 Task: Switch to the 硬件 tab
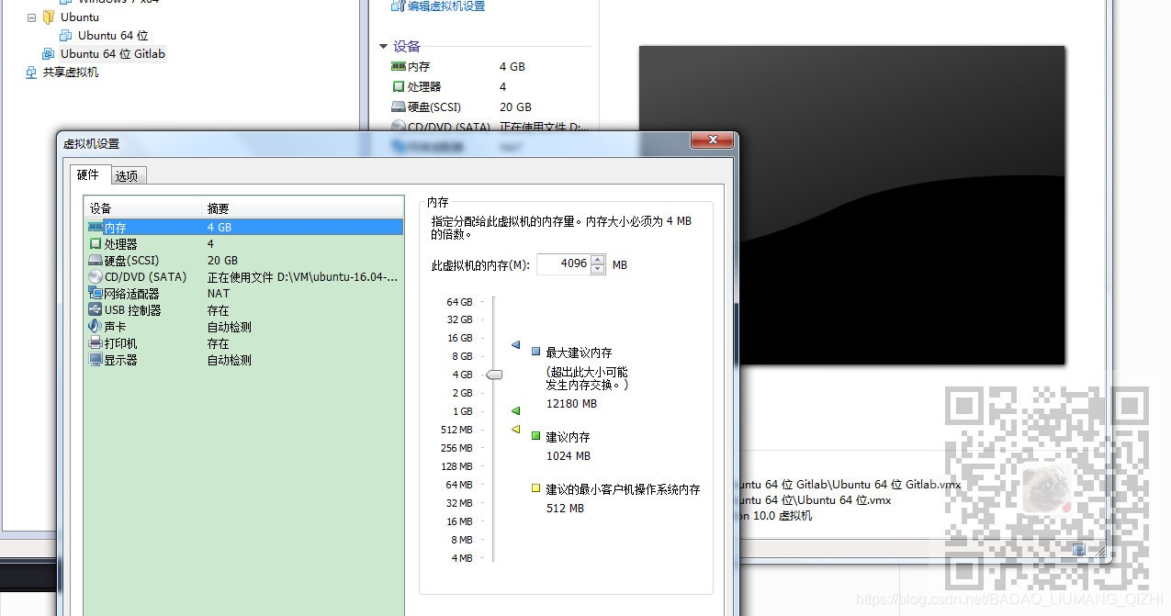coord(88,174)
